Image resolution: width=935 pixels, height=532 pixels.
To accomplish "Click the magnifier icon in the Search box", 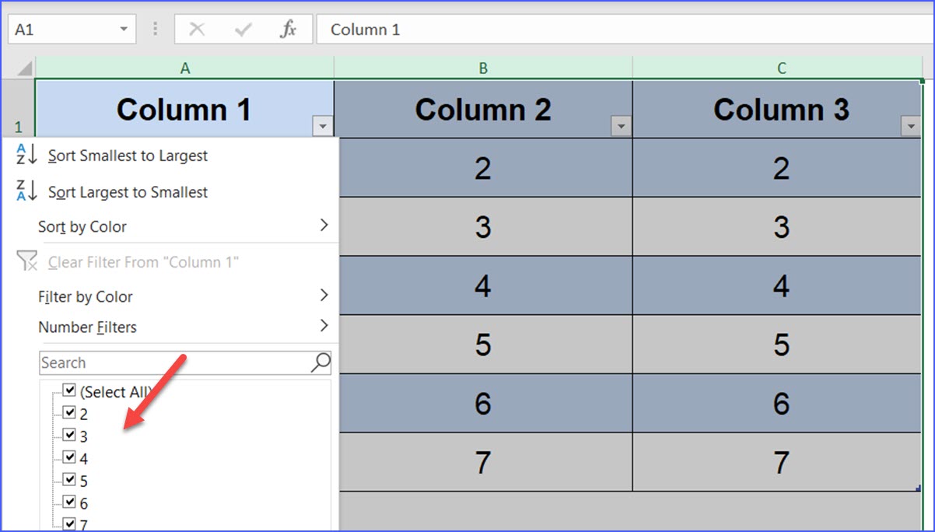I will [x=320, y=362].
